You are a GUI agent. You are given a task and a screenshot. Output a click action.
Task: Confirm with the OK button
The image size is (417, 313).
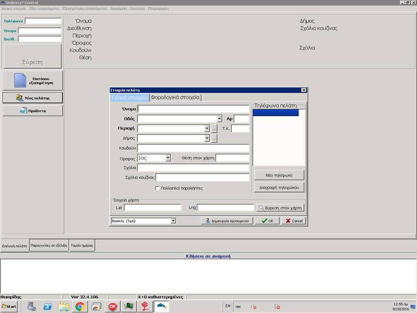[267, 221]
